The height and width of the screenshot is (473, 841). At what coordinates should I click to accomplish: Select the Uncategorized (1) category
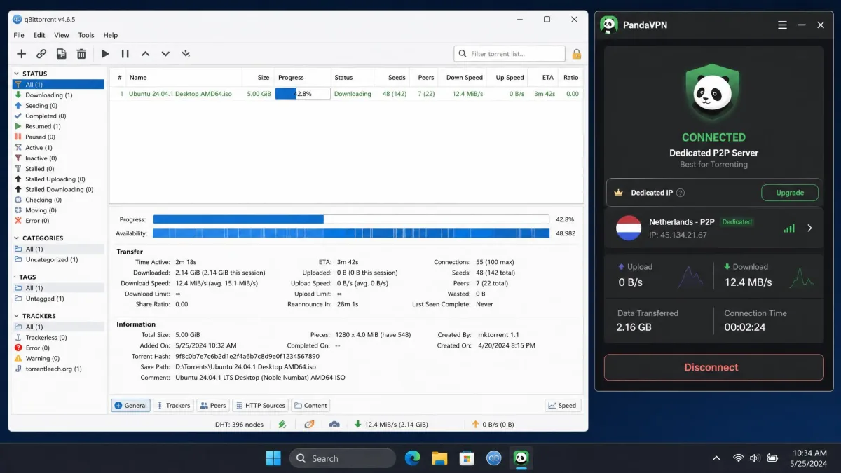click(x=52, y=259)
